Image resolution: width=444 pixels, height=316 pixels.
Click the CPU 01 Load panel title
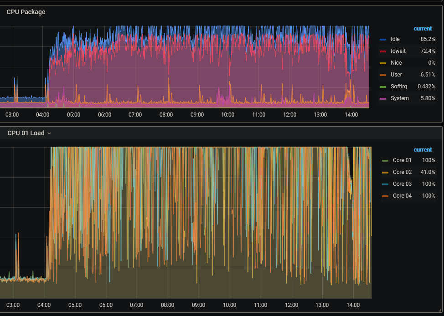(26, 133)
